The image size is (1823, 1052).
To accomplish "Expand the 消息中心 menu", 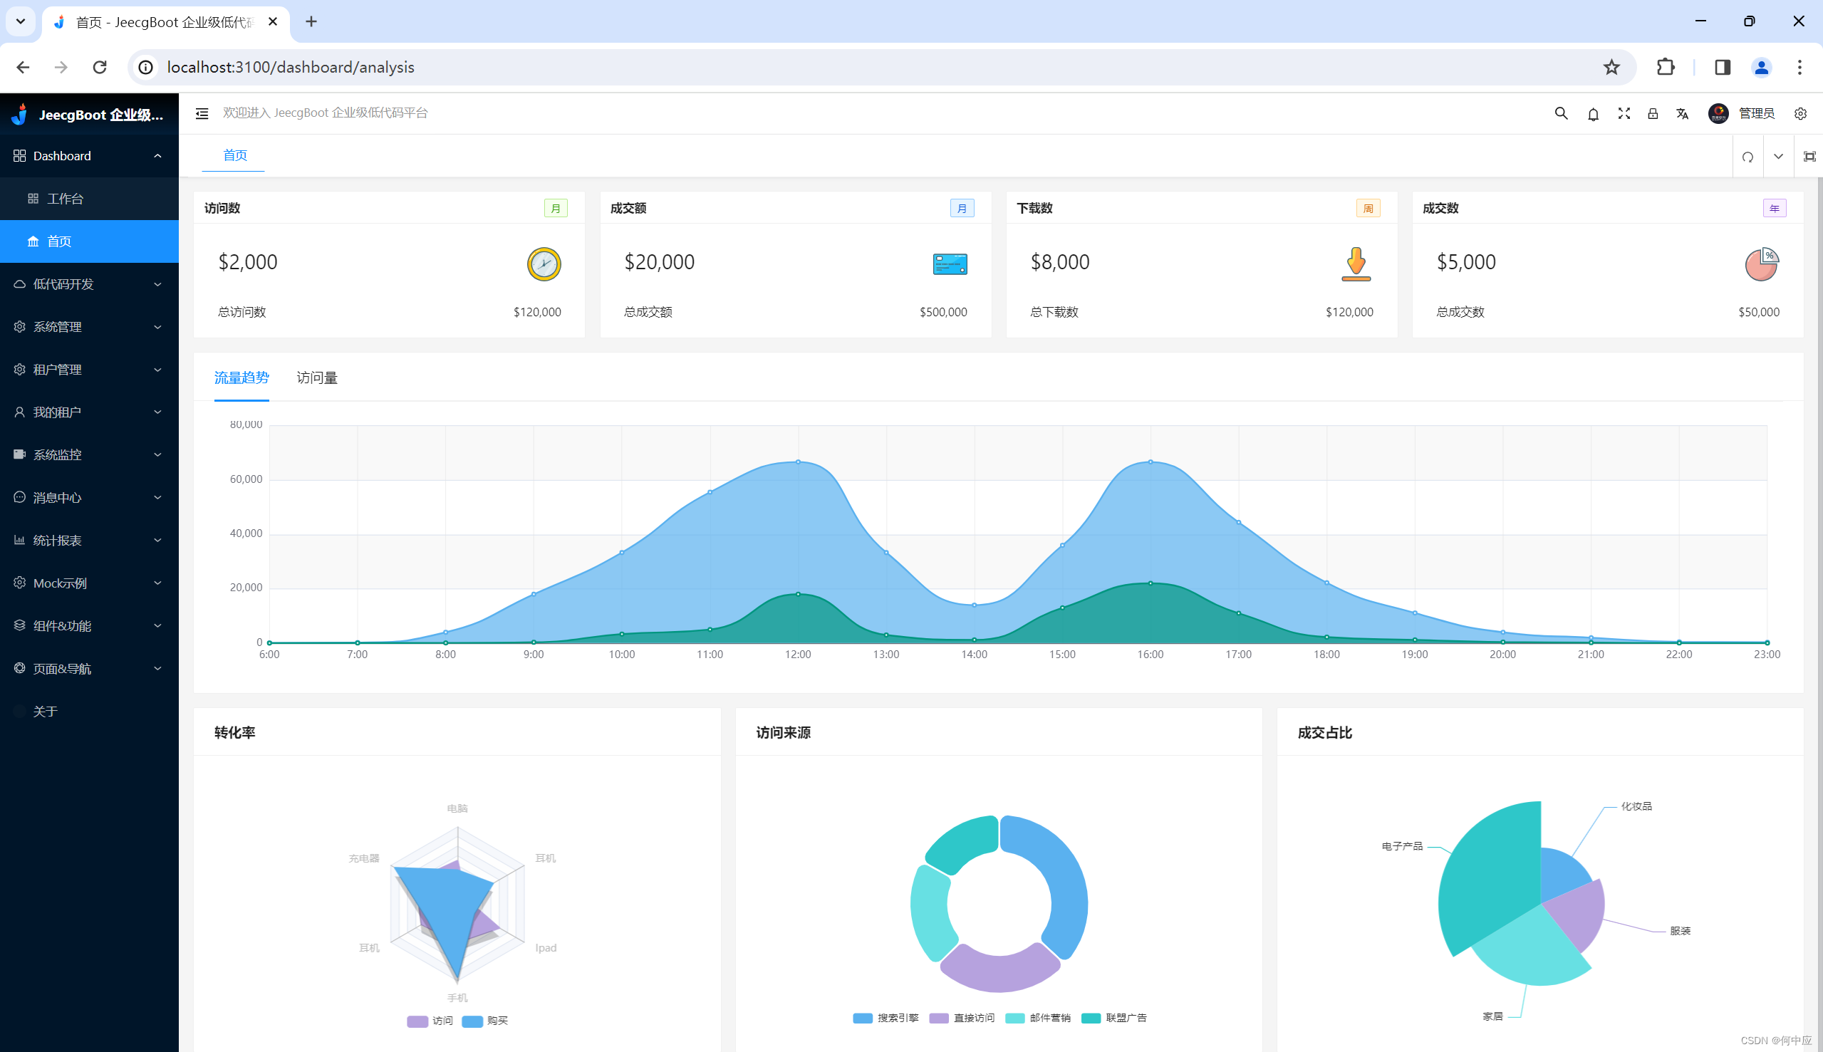I will coord(89,497).
